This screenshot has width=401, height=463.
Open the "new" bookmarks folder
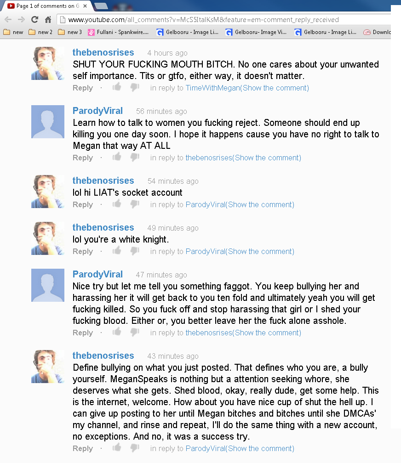click(x=13, y=32)
